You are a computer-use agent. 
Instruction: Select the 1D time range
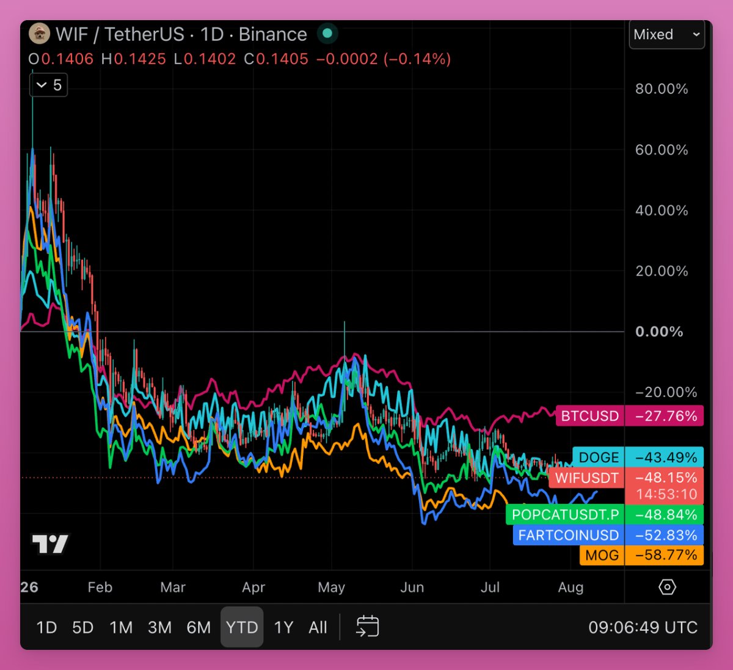(x=46, y=627)
